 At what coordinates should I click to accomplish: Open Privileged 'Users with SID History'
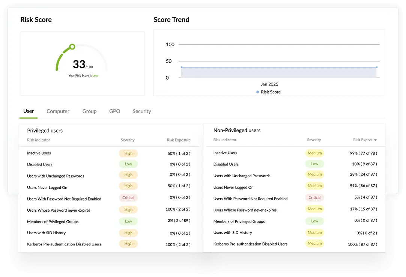(47, 233)
